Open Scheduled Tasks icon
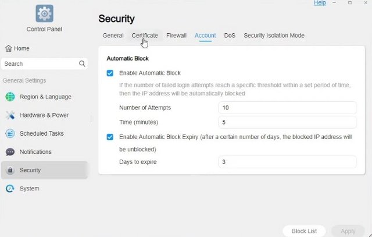372x237 pixels. pyautogui.click(x=10, y=133)
